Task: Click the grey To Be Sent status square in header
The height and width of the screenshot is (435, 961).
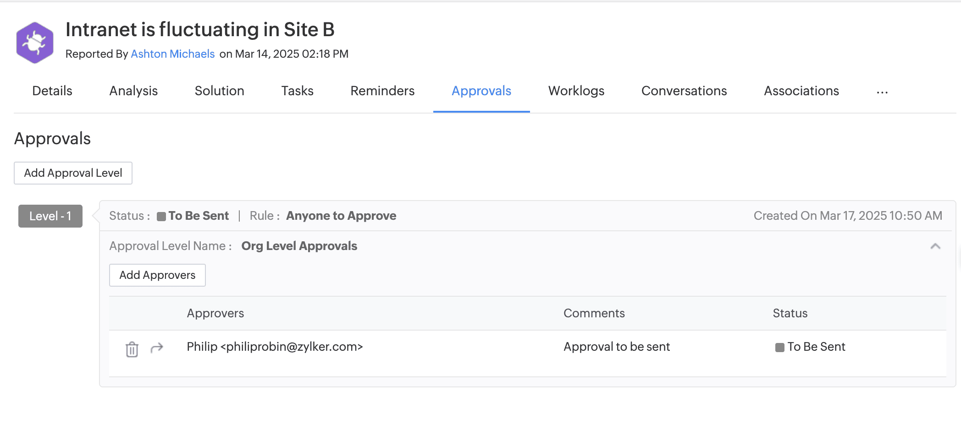Action: [161, 217]
